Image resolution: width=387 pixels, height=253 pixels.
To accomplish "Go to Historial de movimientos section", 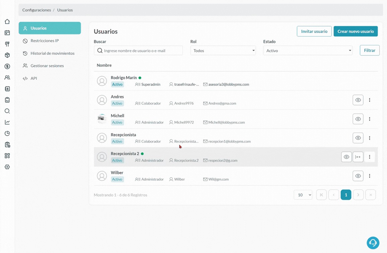I will [52, 53].
